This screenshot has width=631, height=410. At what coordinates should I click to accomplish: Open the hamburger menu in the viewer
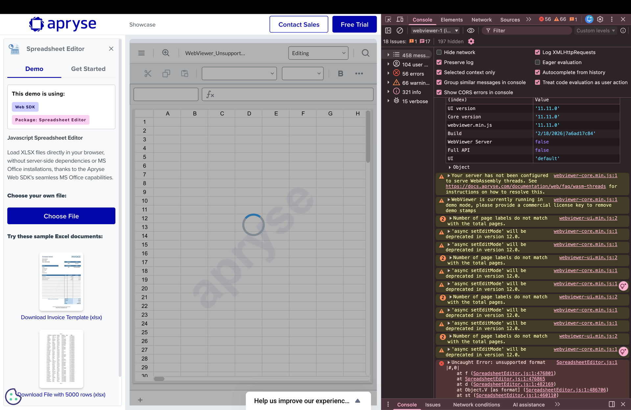click(141, 53)
